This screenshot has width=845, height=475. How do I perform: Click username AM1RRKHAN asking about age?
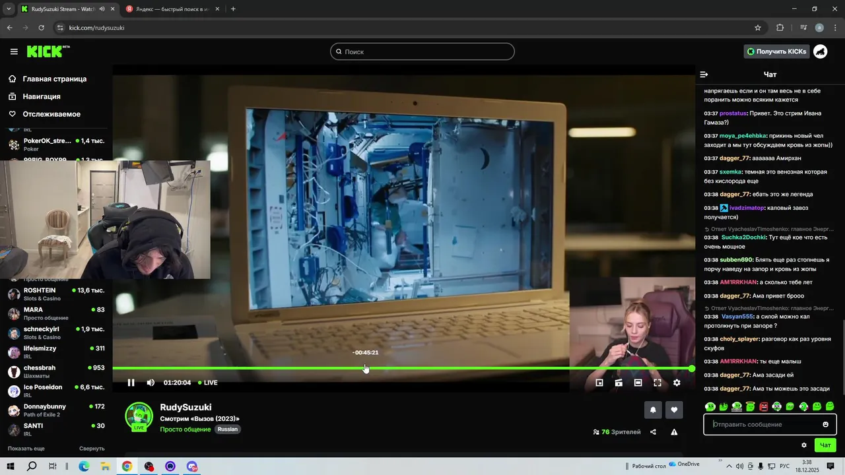pyautogui.click(x=738, y=282)
